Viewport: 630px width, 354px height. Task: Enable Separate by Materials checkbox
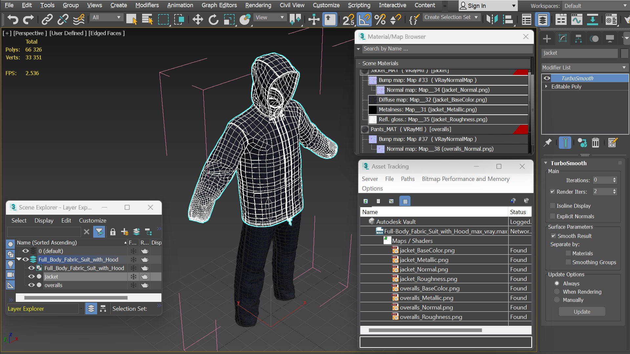click(568, 253)
